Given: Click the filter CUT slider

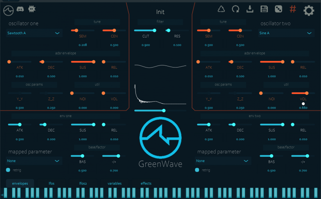Looking at the screenshot, I should tap(145, 30).
